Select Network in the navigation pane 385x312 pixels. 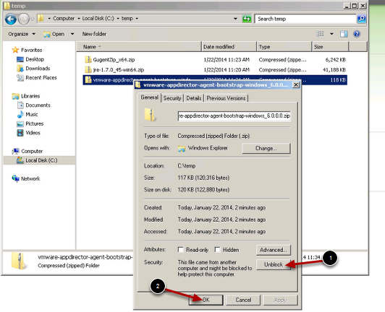(x=30, y=178)
